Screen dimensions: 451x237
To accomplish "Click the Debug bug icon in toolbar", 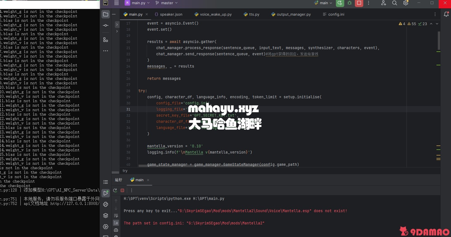I will click(350, 3).
